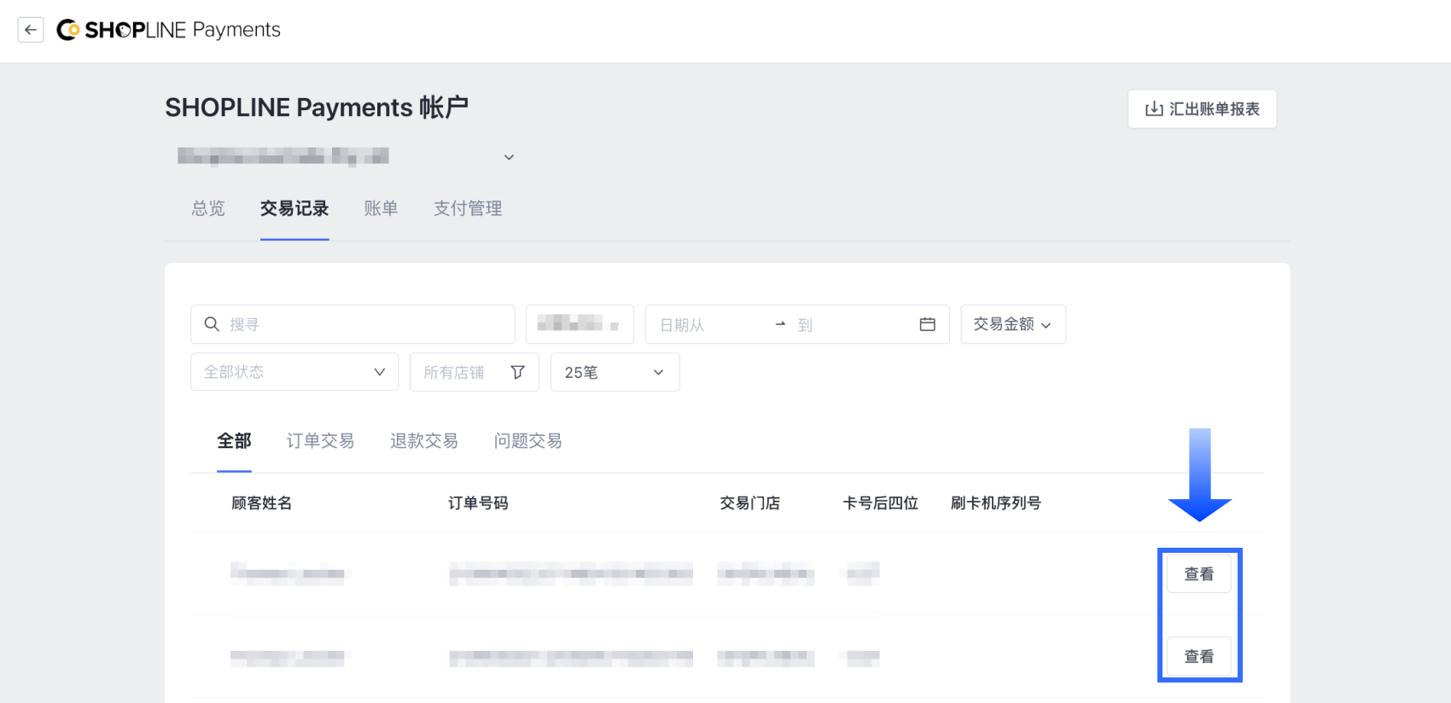The width and height of the screenshot is (1451, 703).
Task: Go to the 账单 tab
Action: [x=381, y=208]
